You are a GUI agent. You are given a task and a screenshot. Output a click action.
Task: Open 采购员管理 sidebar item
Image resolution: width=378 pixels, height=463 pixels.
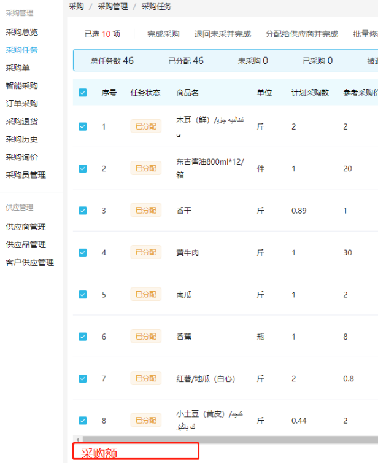point(26,175)
